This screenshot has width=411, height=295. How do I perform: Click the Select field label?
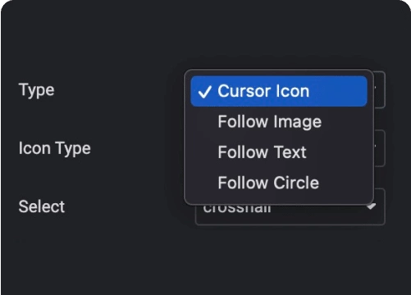[x=42, y=206]
